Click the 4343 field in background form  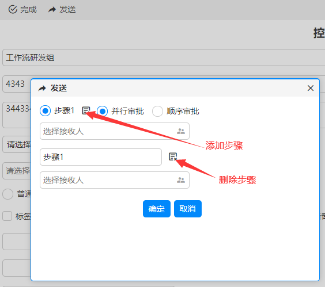(x=17, y=84)
